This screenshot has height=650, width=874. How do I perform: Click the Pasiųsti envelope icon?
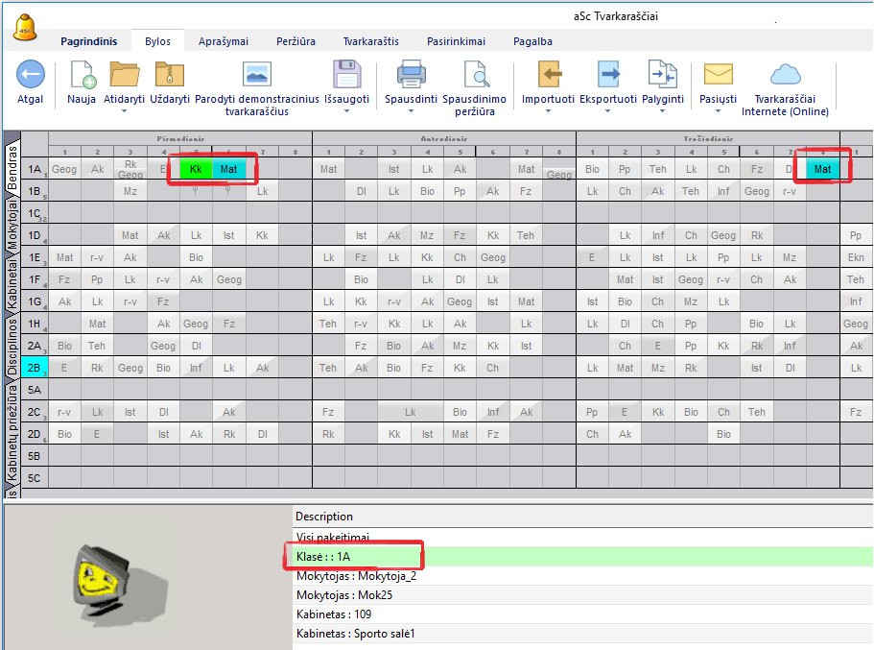(718, 75)
